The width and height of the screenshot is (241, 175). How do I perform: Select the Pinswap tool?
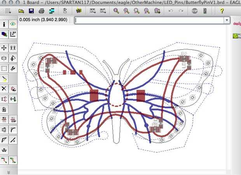click(x=4, y=99)
